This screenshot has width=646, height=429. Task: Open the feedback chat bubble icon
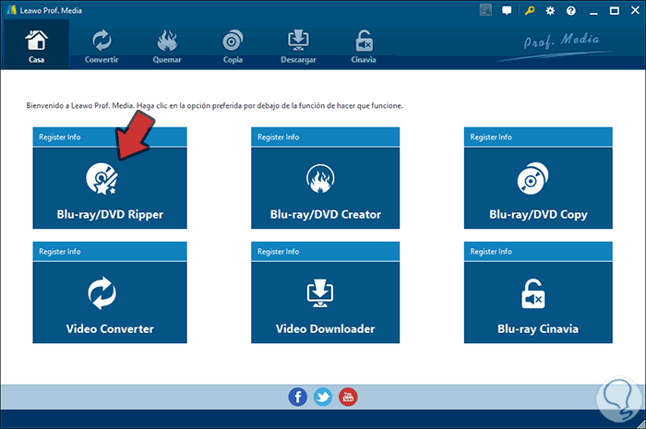tap(507, 10)
